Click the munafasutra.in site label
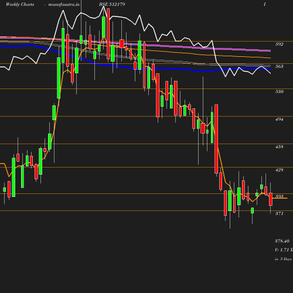 coord(64,4)
